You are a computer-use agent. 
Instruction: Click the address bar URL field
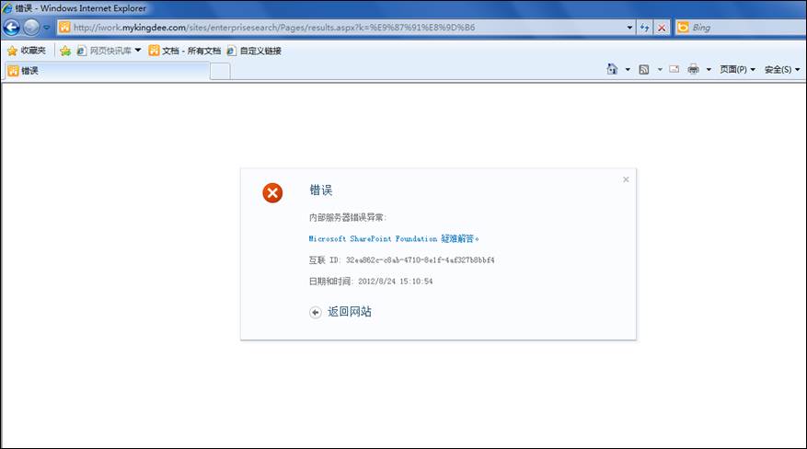pos(348,28)
